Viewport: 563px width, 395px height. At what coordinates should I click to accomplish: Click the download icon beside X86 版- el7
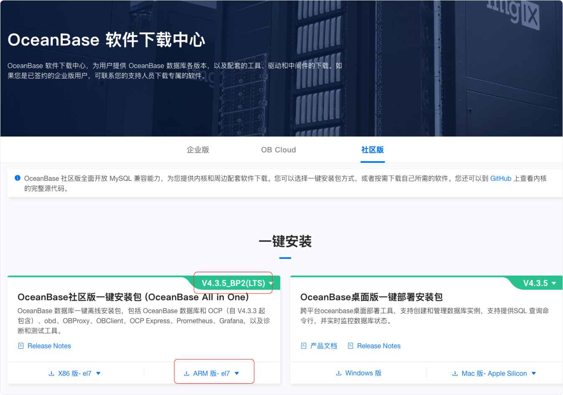[x=52, y=374]
